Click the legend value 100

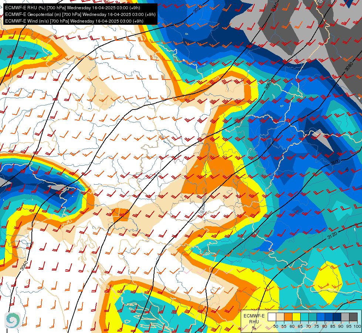click(357, 326)
